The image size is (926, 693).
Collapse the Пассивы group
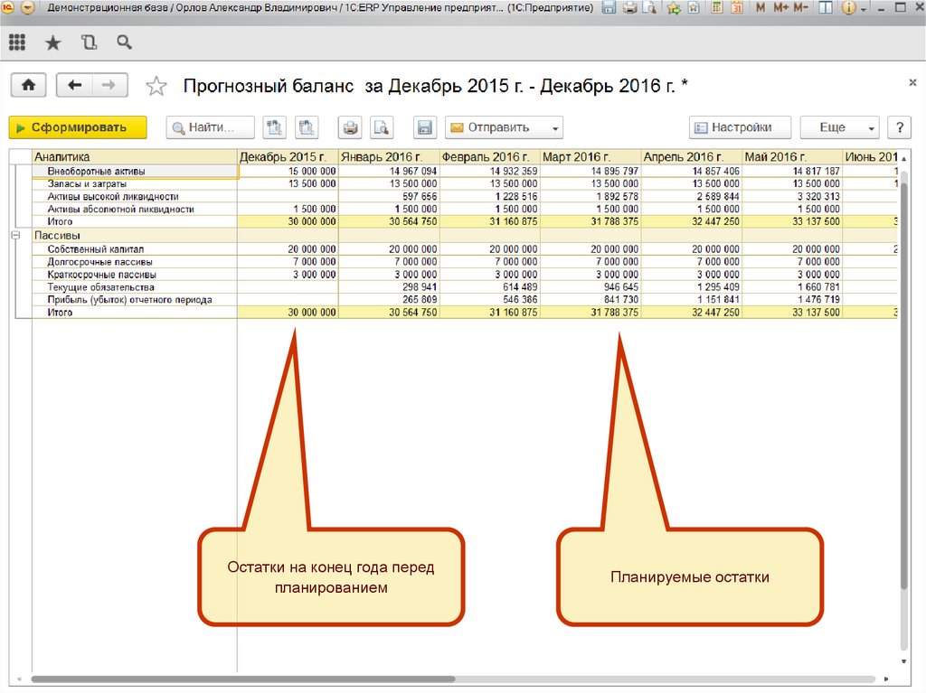point(15,236)
